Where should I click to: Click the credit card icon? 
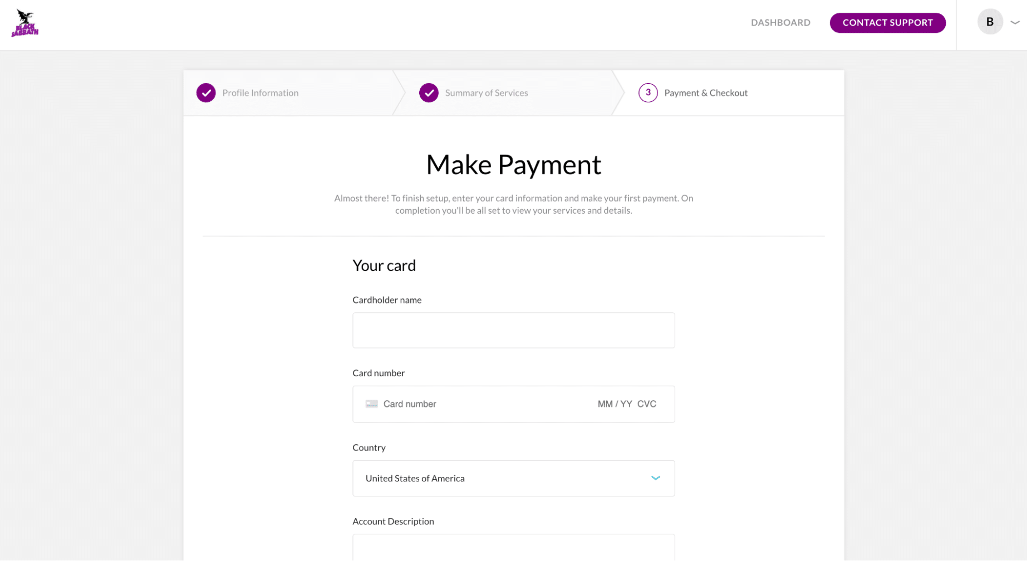pos(371,404)
